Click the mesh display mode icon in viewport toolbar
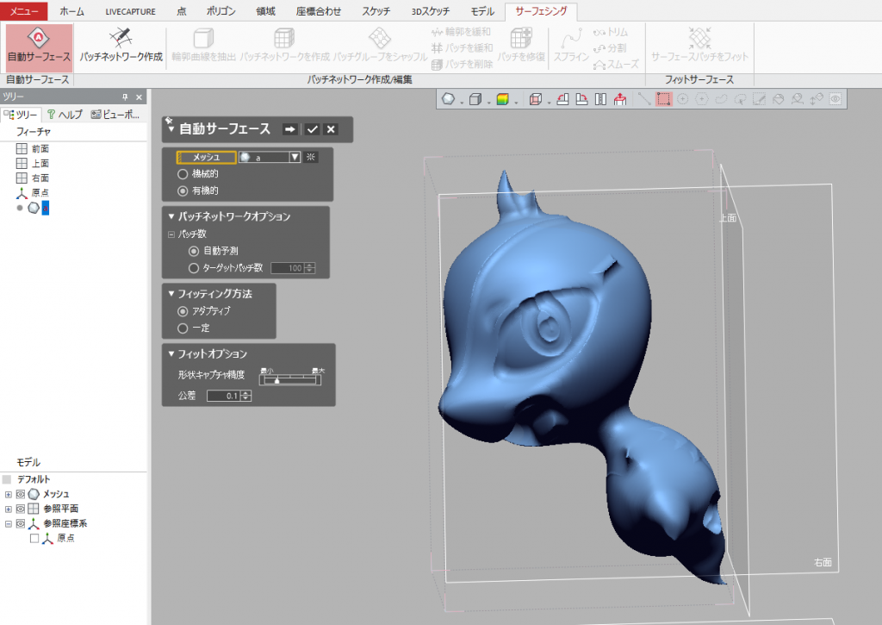Screen dimensions: 882x625 click(448, 99)
